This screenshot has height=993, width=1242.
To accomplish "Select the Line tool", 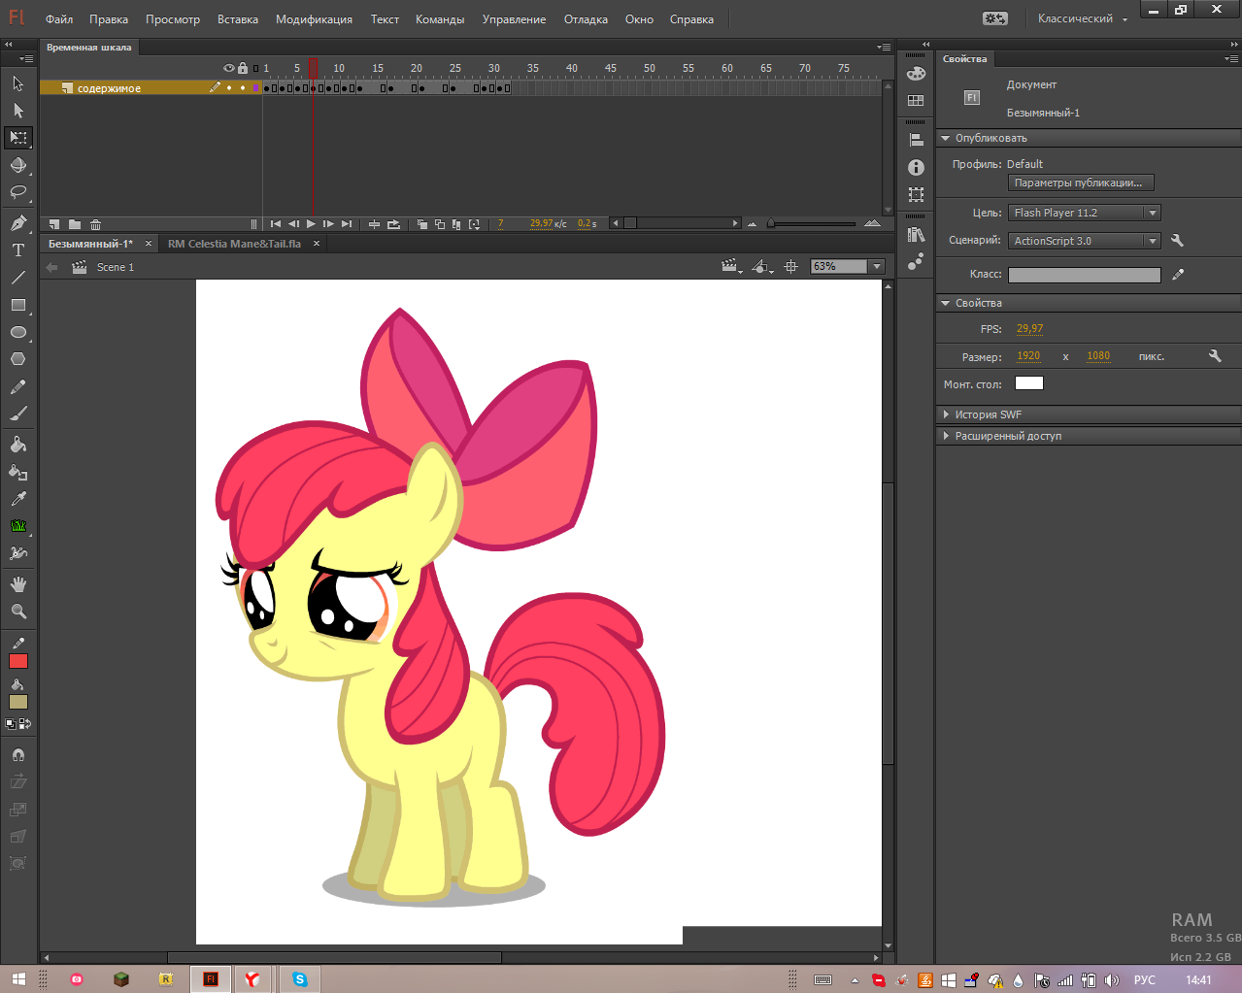I will (18, 278).
